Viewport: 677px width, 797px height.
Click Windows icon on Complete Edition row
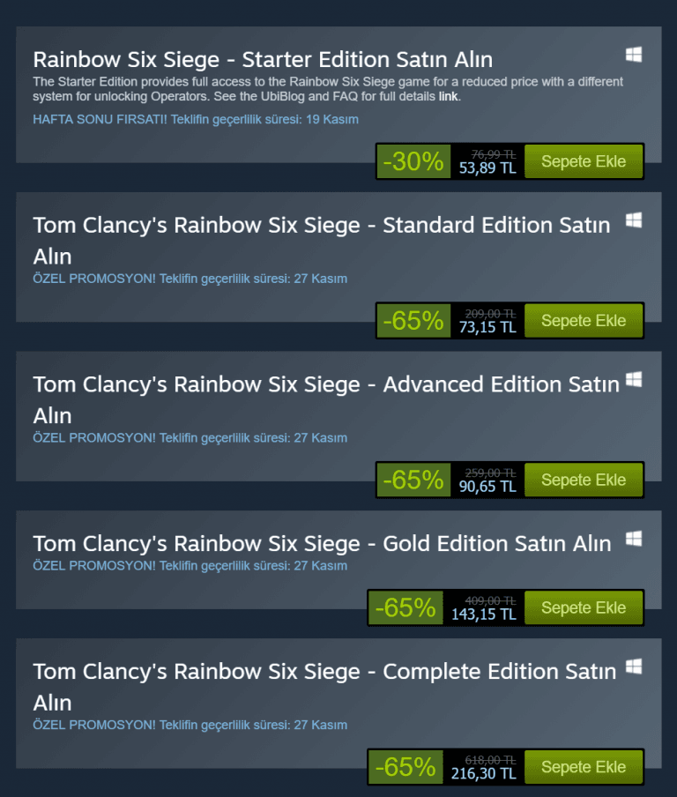pyautogui.click(x=634, y=667)
